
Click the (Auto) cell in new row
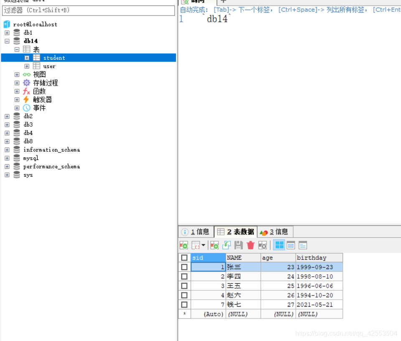(208, 314)
